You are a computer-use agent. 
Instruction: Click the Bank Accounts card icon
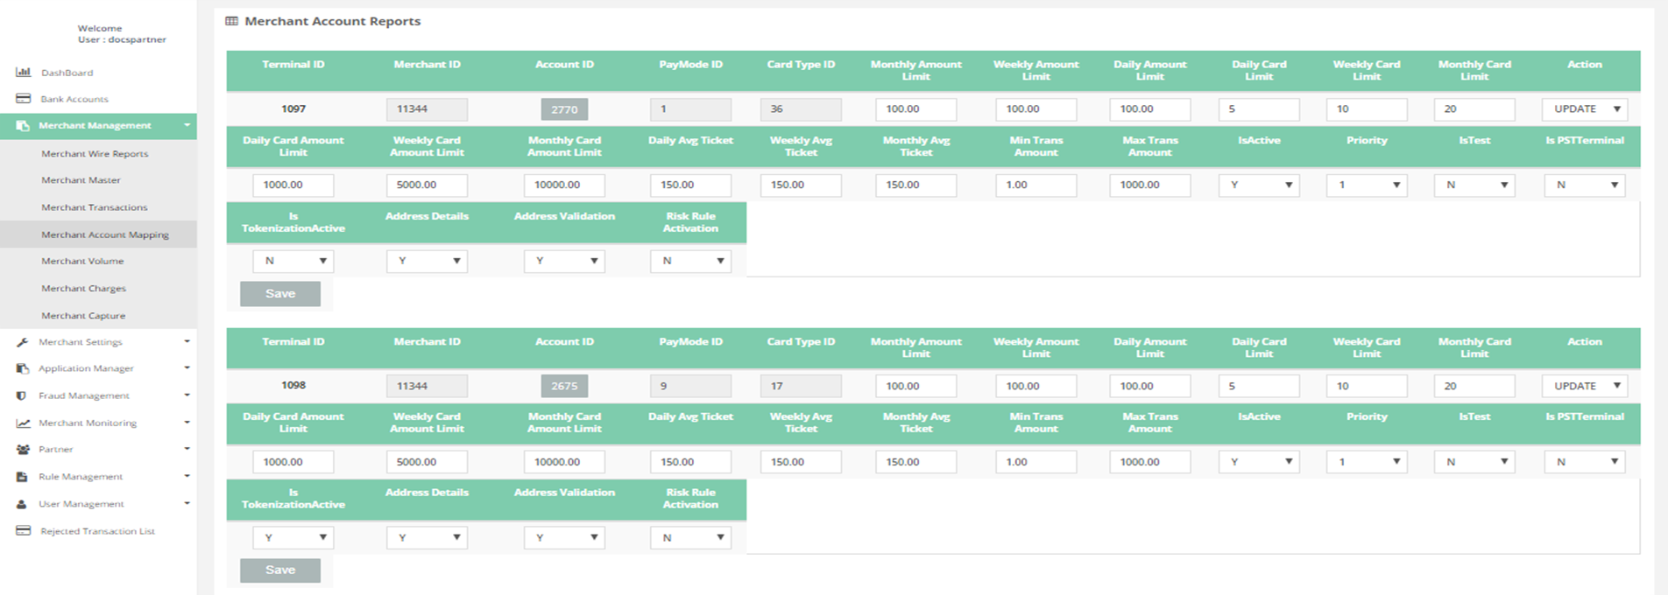pyautogui.click(x=23, y=99)
